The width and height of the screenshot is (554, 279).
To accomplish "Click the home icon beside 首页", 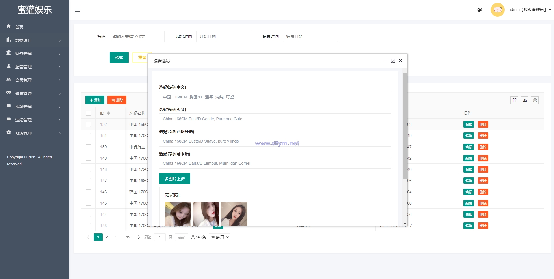I will click(x=9, y=26).
